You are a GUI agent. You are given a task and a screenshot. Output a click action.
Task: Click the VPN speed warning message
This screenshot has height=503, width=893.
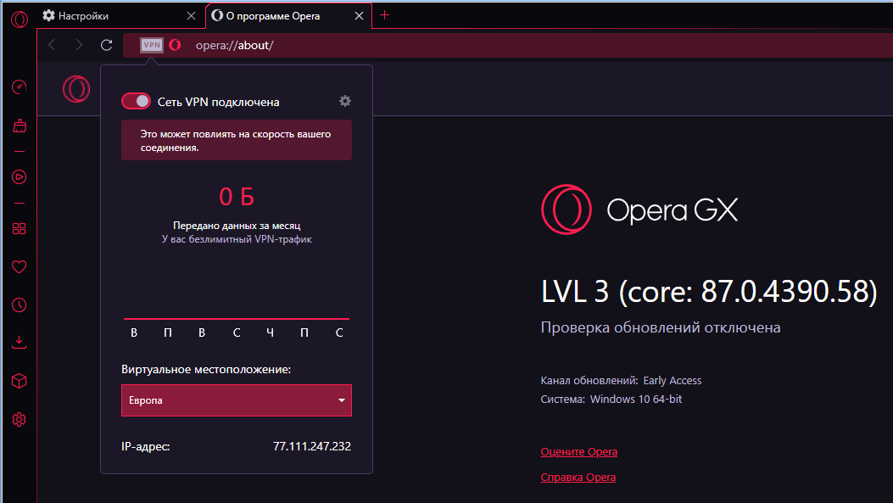click(237, 140)
